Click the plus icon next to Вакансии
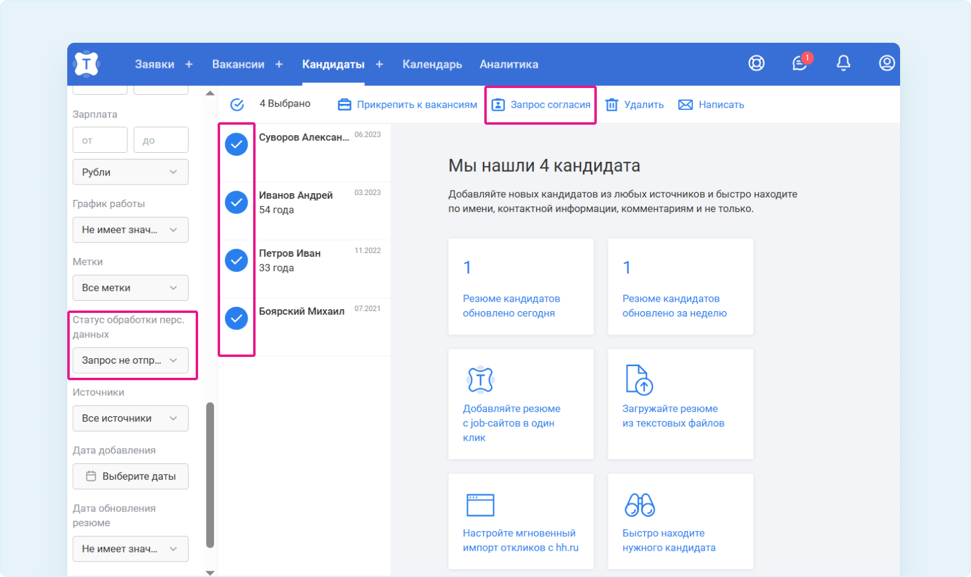Viewport: 971px width, 577px height. 279,64
